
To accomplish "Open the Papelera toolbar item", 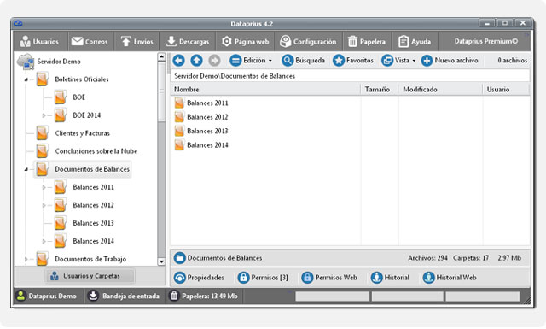I will coord(367,42).
